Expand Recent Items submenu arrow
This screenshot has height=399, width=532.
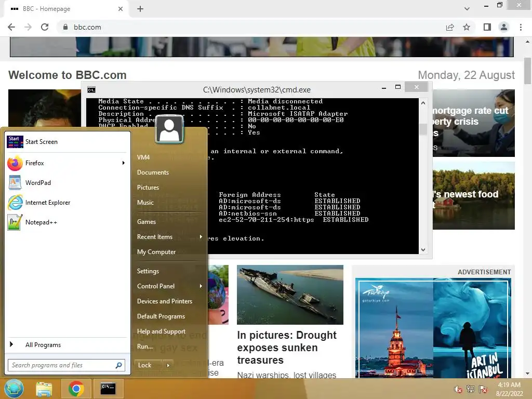201,237
